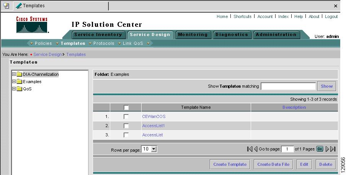Open the Rows per page dropdown
Image resolution: width=346 pixels, height=175 pixels.
coord(149,149)
